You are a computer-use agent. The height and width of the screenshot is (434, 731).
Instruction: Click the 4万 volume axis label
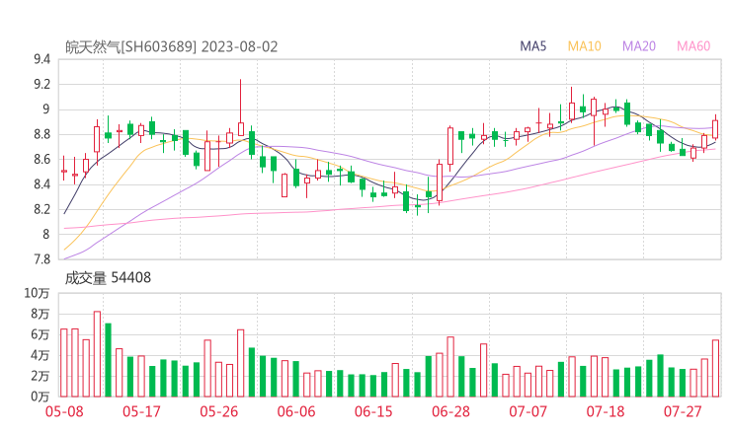(x=41, y=355)
